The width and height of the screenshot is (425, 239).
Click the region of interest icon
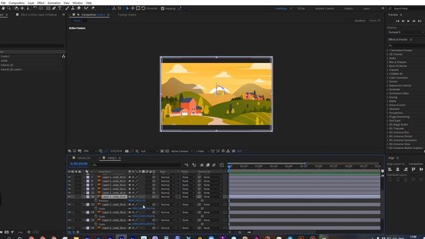[162, 151]
